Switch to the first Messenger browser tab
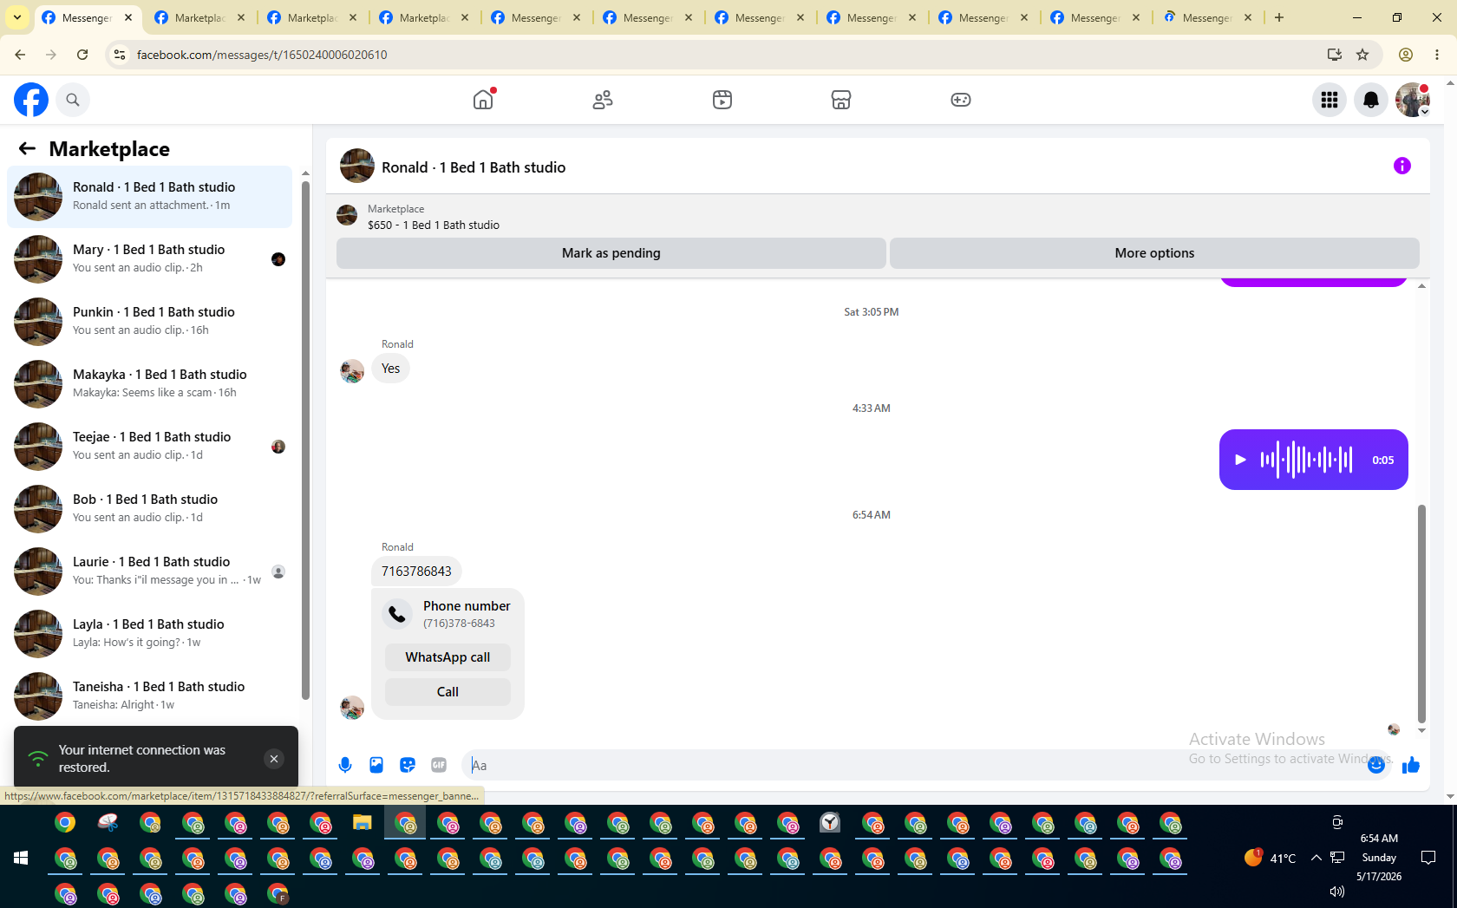 tap(88, 17)
